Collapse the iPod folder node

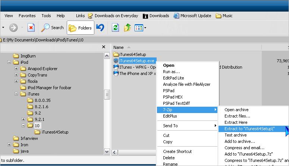tap(9, 62)
